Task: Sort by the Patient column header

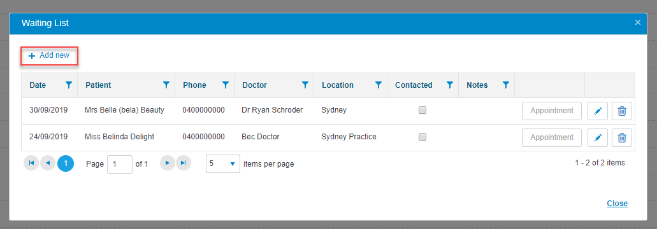Action: click(98, 85)
